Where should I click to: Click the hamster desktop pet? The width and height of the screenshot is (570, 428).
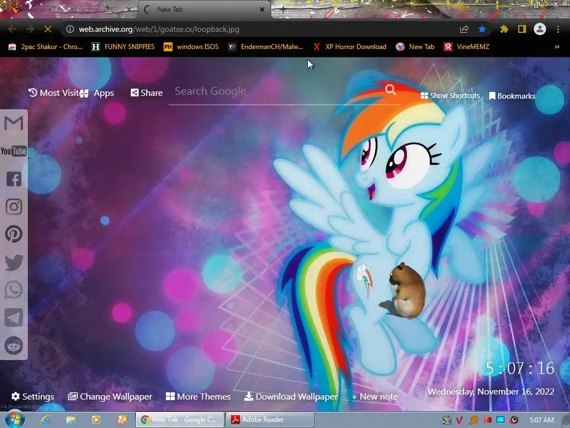click(406, 290)
